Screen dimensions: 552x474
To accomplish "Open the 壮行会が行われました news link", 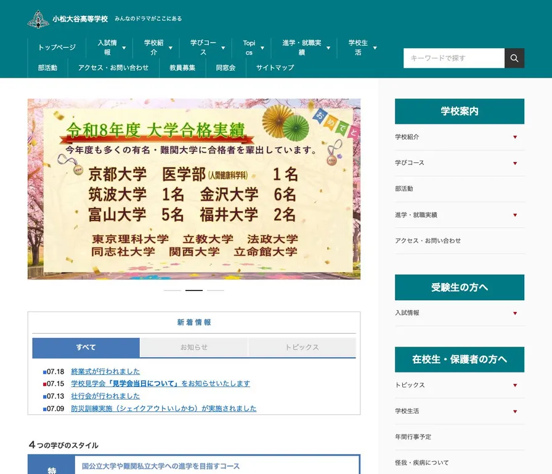I will coord(105,396).
